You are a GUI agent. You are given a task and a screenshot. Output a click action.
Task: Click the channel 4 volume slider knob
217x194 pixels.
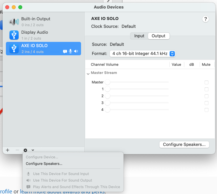tap(108, 110)
